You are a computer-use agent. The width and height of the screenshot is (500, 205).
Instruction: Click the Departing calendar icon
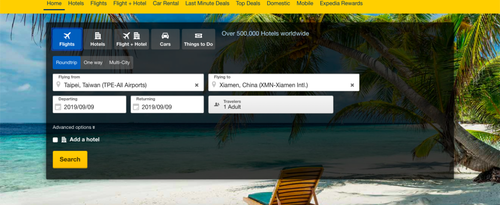(x=58, y=107)
